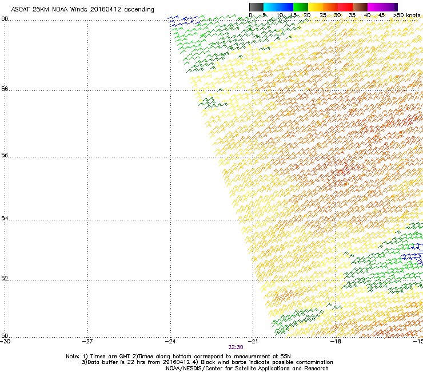Click the yellow 20-25 knots legend swatch
The image size is (423, 372).
click(316, 7)
